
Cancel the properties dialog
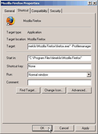(64, 128)
